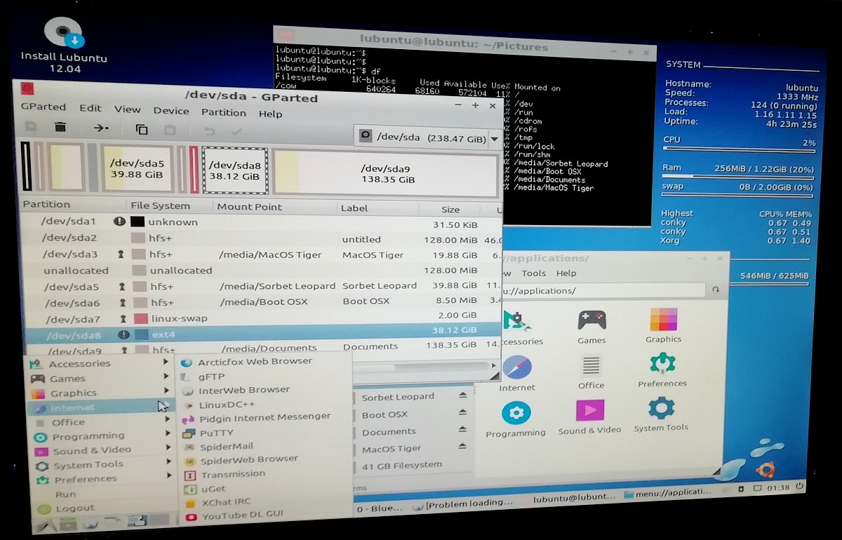
Task: Expand the System Tools submenu
Action: click(x=168, y=461)
